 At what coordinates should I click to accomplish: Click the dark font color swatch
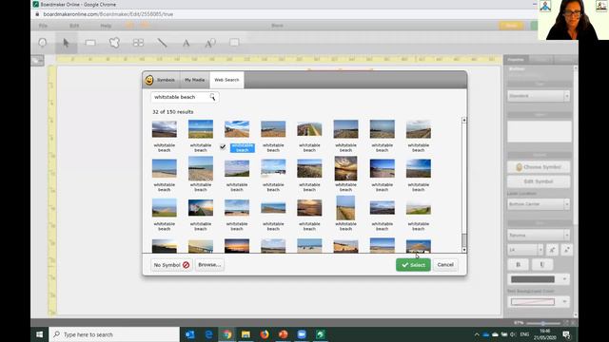point(533,279)
